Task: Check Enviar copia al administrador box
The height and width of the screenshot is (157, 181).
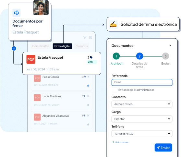Action: click(115, 90)
